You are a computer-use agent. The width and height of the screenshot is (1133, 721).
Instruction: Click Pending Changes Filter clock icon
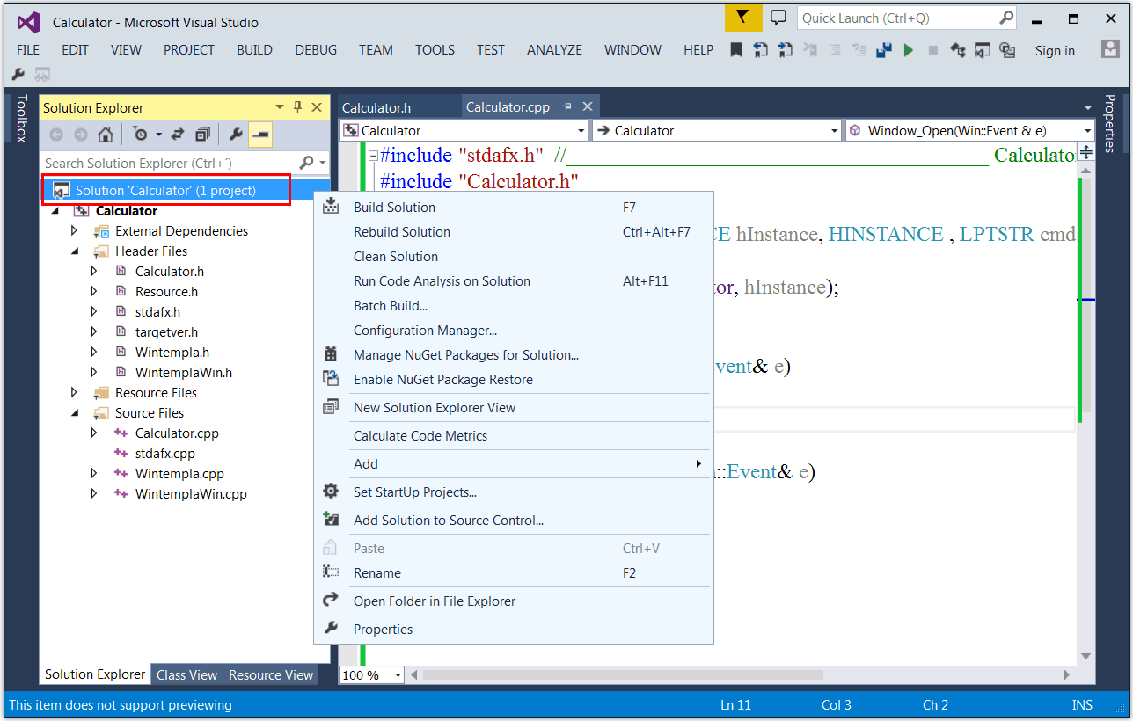click(x=140, y=135)
